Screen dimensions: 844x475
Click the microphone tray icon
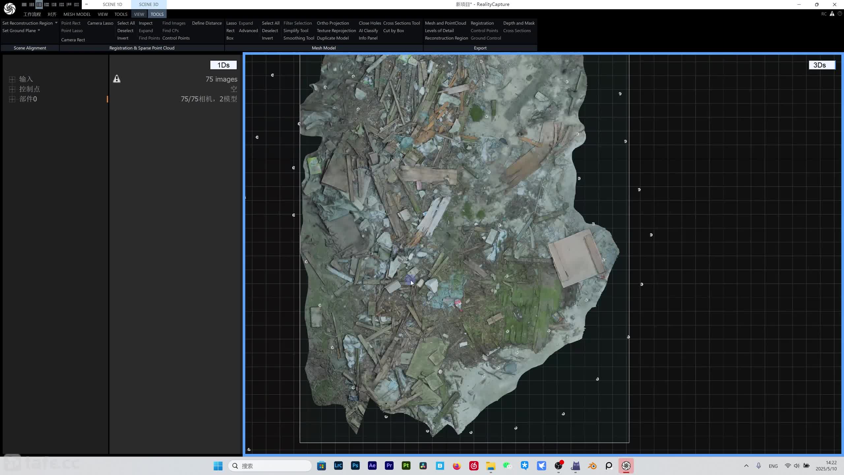click(x=759, y=466)
